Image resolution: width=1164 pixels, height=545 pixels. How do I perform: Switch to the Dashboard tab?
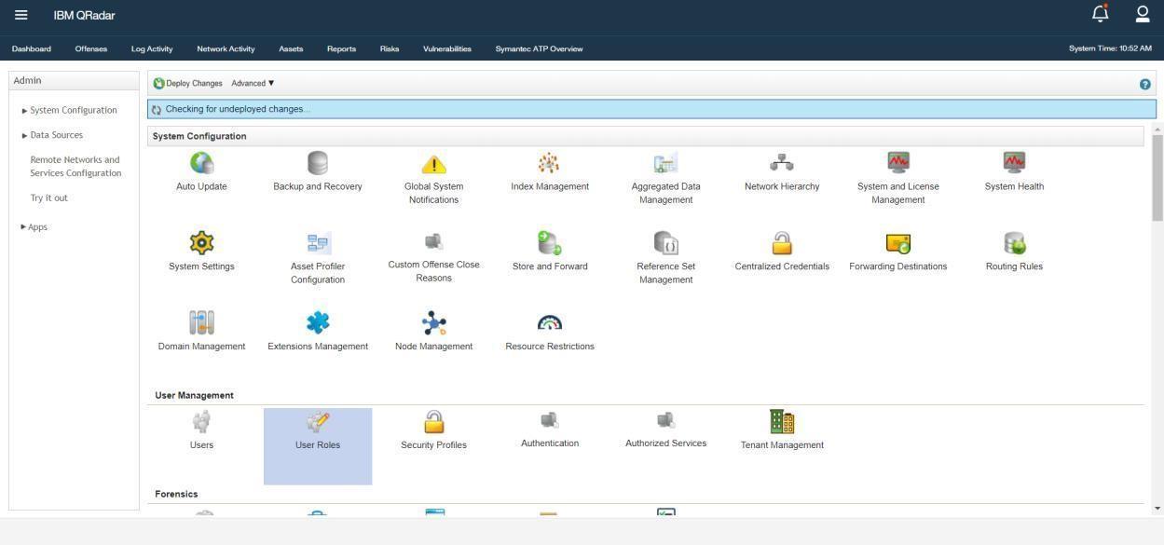[32, 48]
